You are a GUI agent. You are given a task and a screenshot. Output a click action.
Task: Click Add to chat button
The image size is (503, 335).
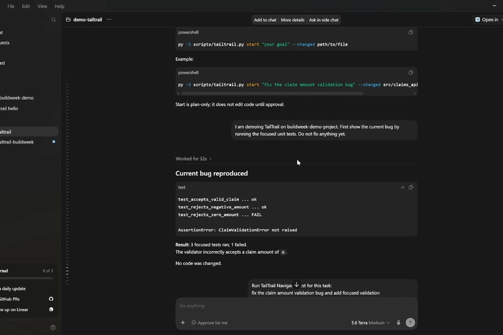(265, 20)
